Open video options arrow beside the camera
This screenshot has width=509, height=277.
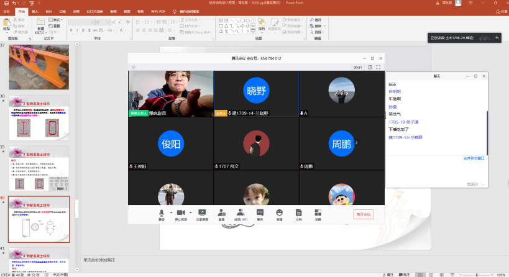point(191,213)
